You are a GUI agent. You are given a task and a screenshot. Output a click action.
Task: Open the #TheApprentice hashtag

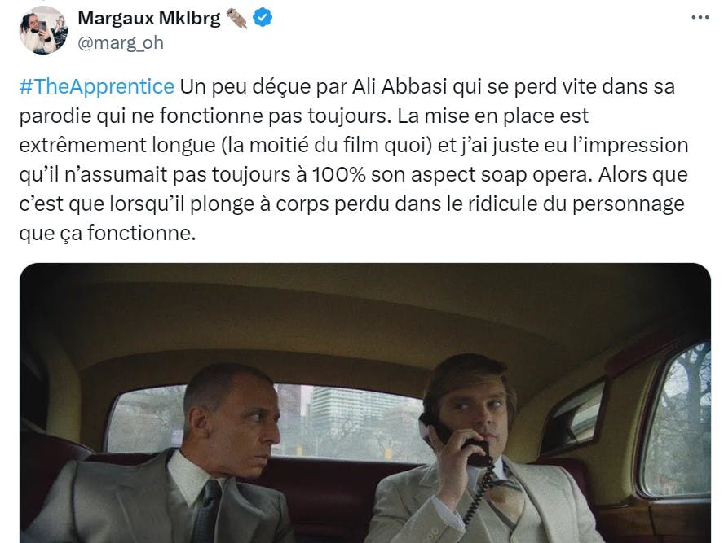[97, 86]
